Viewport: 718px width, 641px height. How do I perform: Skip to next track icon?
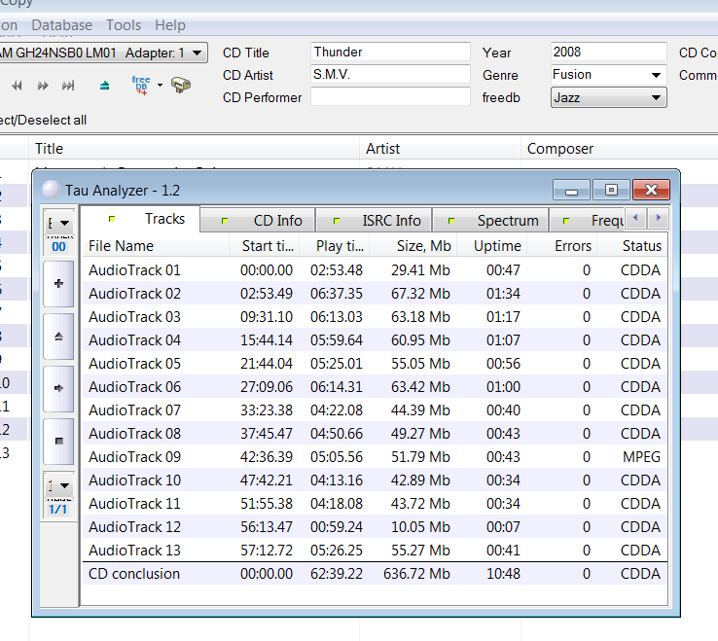(68, 86)
